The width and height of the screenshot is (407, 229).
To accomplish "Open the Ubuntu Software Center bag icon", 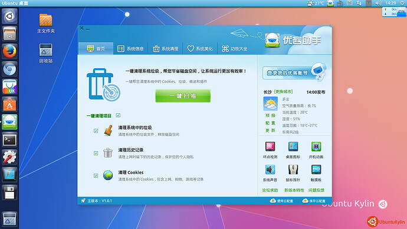I will click(9, 104).
